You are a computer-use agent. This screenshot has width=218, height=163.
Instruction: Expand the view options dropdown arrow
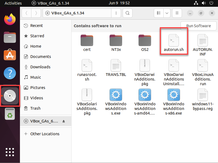[167, 13]
